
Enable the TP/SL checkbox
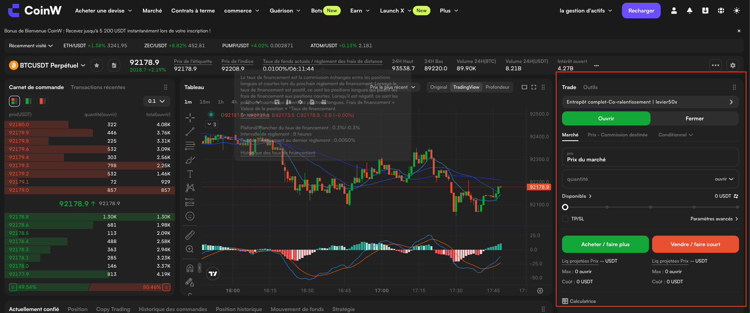(x=565, y=219)
